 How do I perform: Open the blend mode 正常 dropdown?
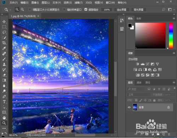pyautogui.click(x=139, y=95)
